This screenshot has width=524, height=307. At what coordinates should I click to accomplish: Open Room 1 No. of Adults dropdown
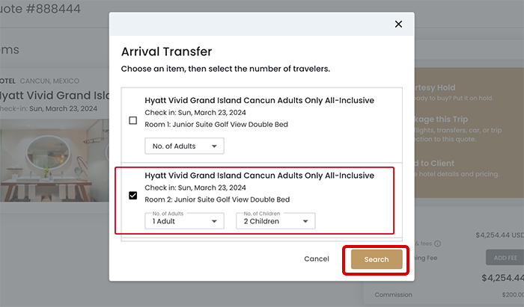tap(183, 146)
